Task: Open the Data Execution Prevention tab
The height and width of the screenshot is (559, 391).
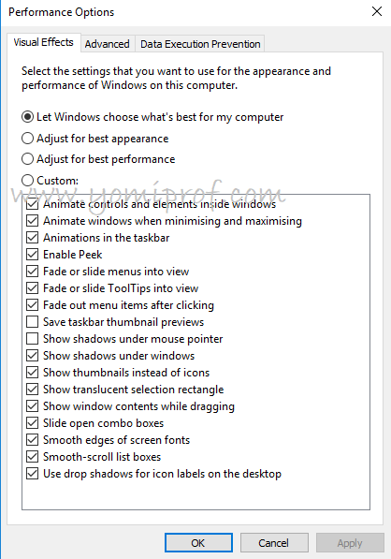Action: coord(200,44)
